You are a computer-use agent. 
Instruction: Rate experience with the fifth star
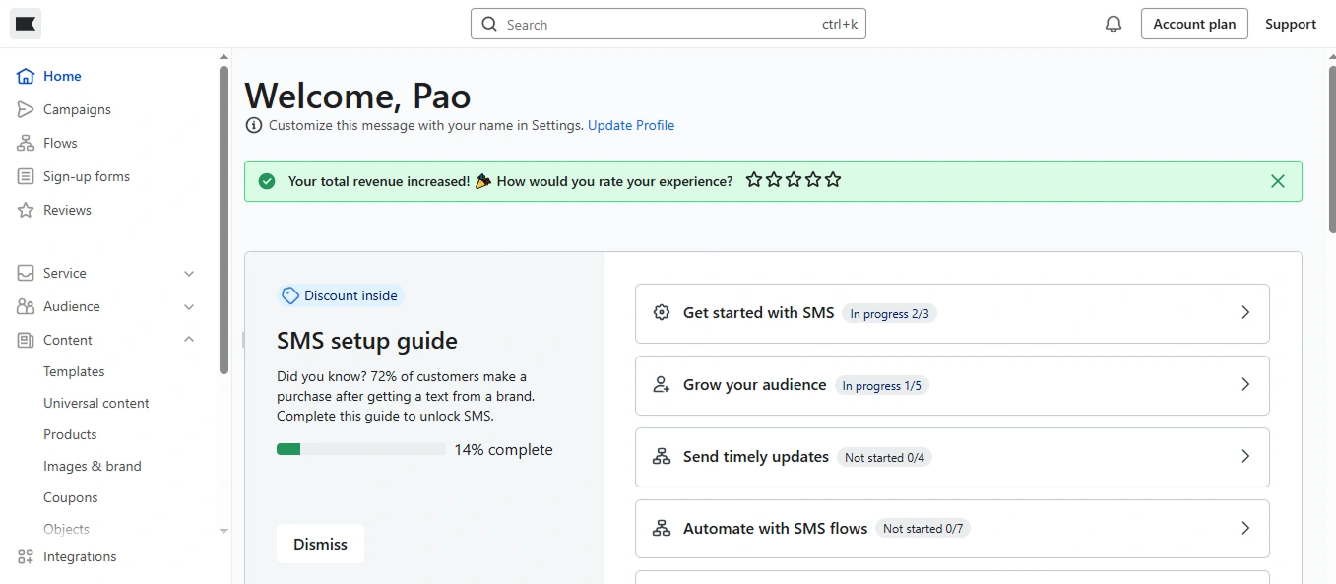pos(833,180)
